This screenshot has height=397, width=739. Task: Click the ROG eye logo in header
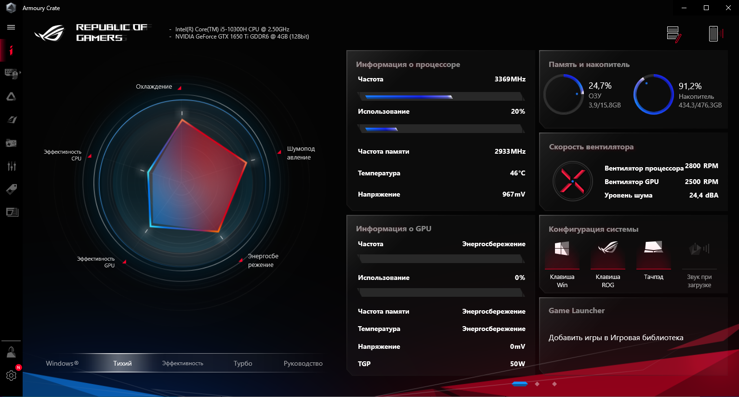click(49, 33)
